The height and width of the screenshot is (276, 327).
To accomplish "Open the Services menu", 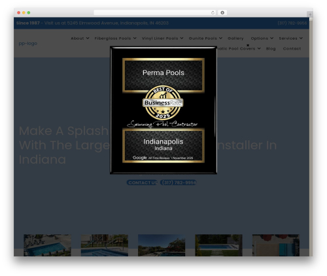I will tap(288, 38).
